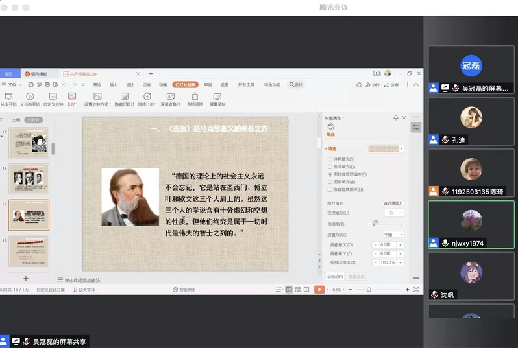Click the 分享 share button

click(x=391, y=85)
